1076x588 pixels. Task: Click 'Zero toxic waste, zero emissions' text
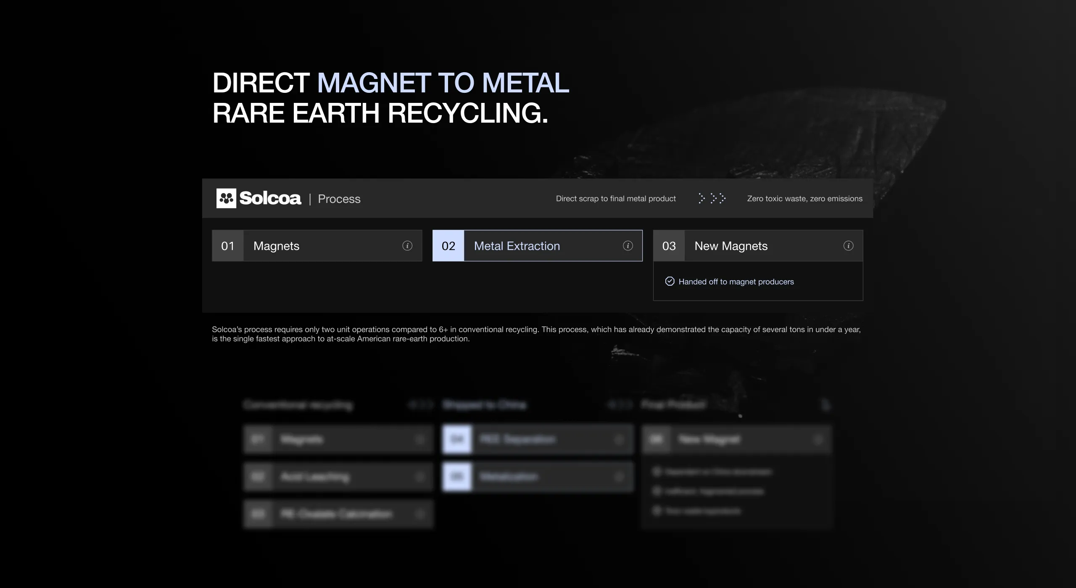(805, 199)
